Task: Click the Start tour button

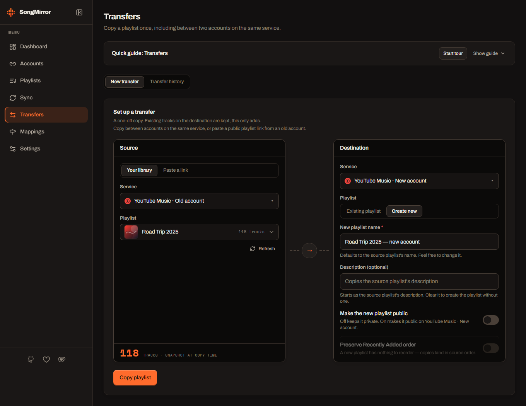Action: pyautogui.click(x=453, y=53)
